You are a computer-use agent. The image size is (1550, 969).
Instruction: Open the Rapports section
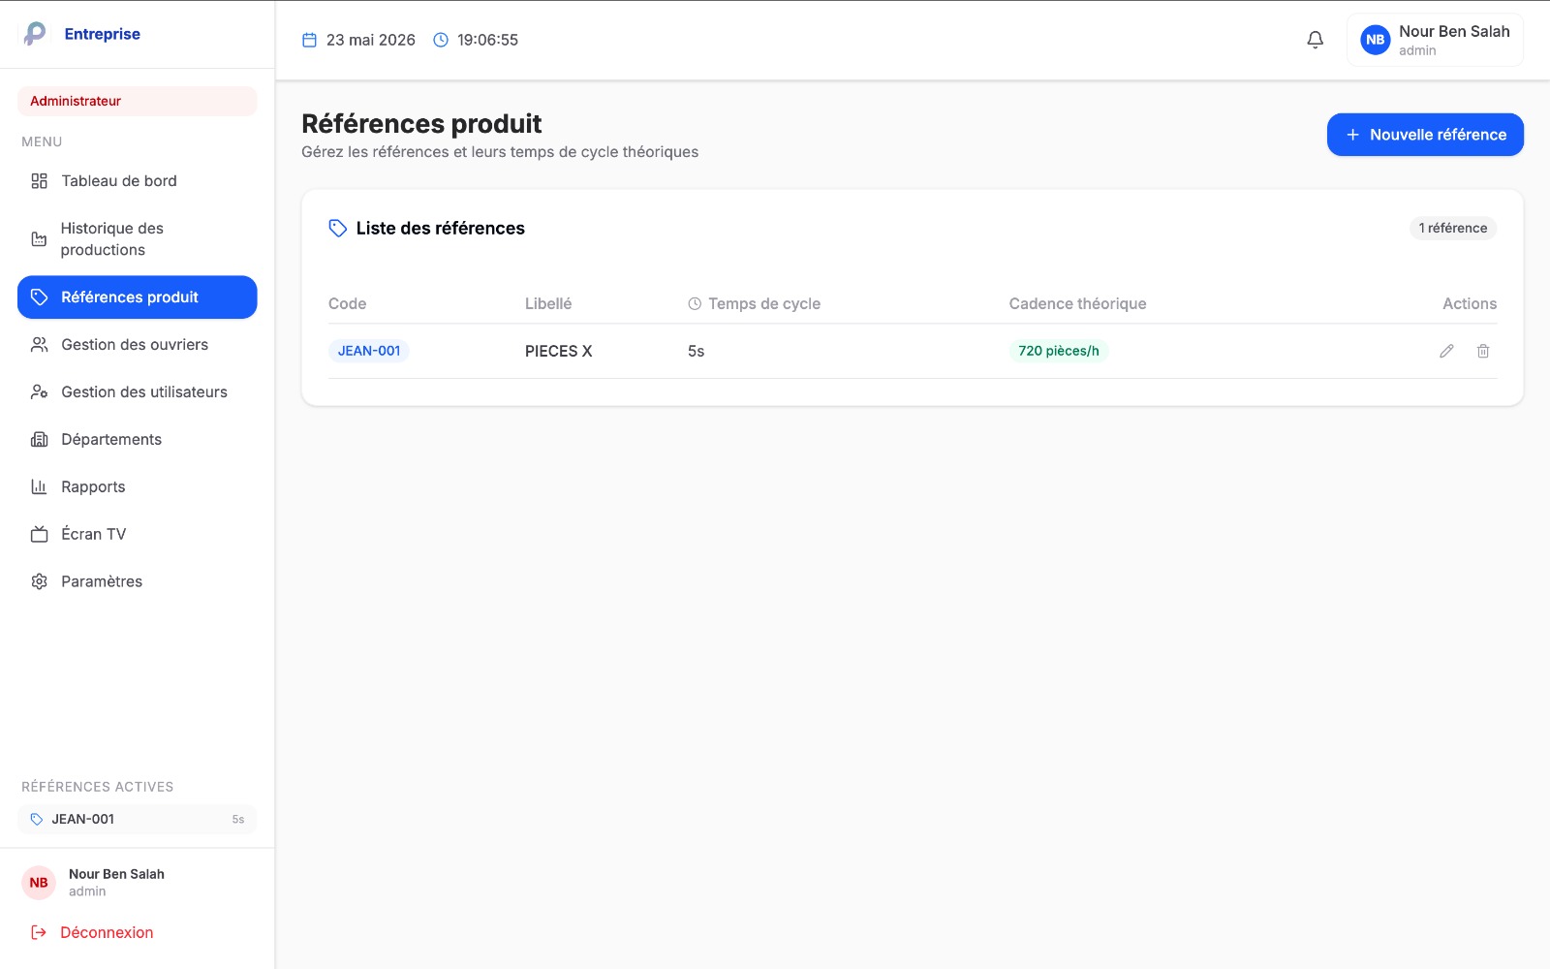coord(138,487)
